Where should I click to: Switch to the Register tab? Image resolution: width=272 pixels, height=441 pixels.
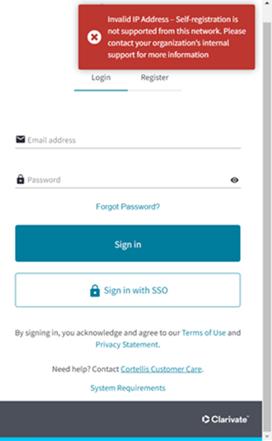pyautogui.click(x=154, y=78)
